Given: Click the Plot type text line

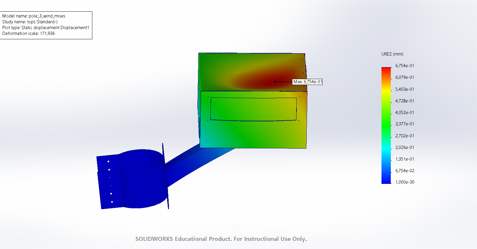Looking at the screenshot, I should 46,28.
